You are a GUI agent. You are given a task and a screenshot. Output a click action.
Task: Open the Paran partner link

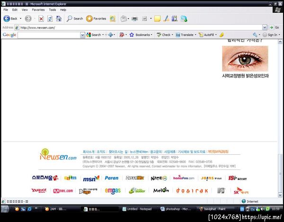[112, 178]
